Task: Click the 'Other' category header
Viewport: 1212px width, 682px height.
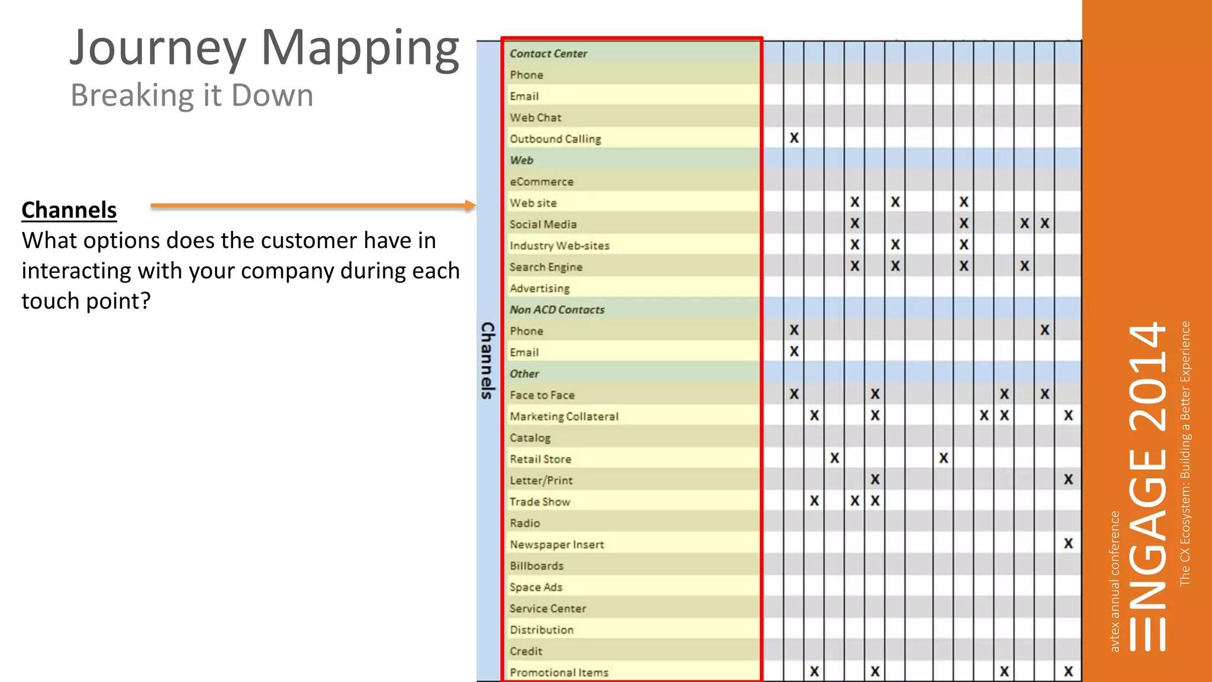Action: click(524, 374)
